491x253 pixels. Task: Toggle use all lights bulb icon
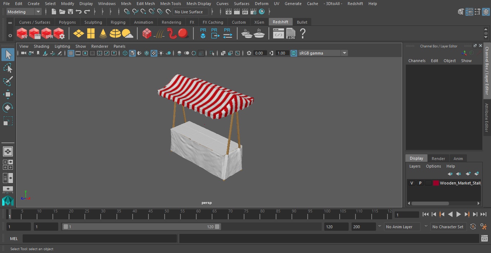point(161,53)
